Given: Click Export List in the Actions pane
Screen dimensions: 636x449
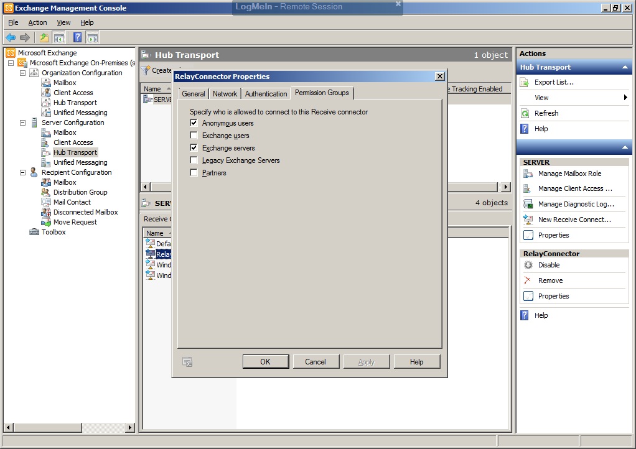Looking at the screenshot, I should click(554, 82).
